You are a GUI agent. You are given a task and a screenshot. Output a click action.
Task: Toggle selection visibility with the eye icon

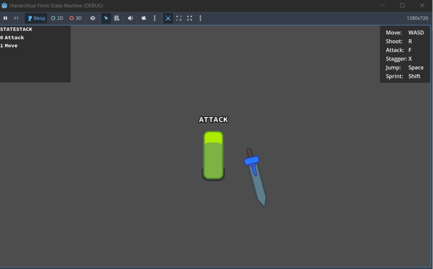(x=93, y=18)
